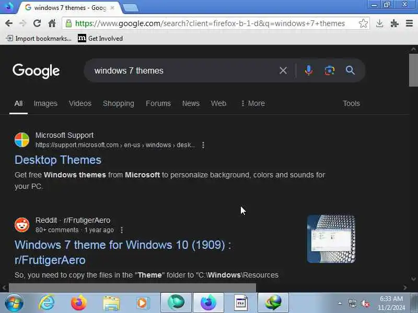This screenshot has width=418, height=313.
Task: Switch to the Images tab
Action: [45, 103]
